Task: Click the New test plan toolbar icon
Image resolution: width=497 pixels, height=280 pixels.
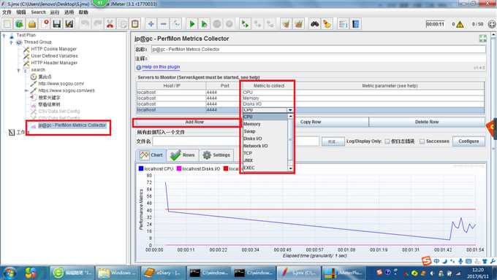Action: (7, 24)
